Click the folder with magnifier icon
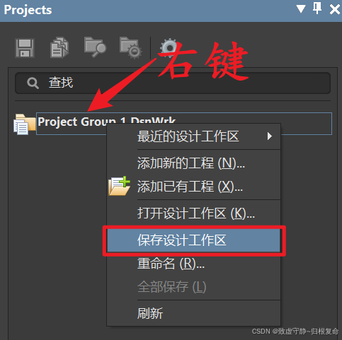 click(x=95, y=47)
